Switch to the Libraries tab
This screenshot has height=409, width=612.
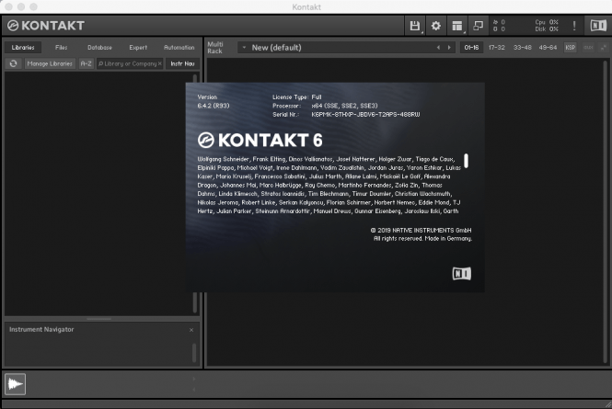23,48
